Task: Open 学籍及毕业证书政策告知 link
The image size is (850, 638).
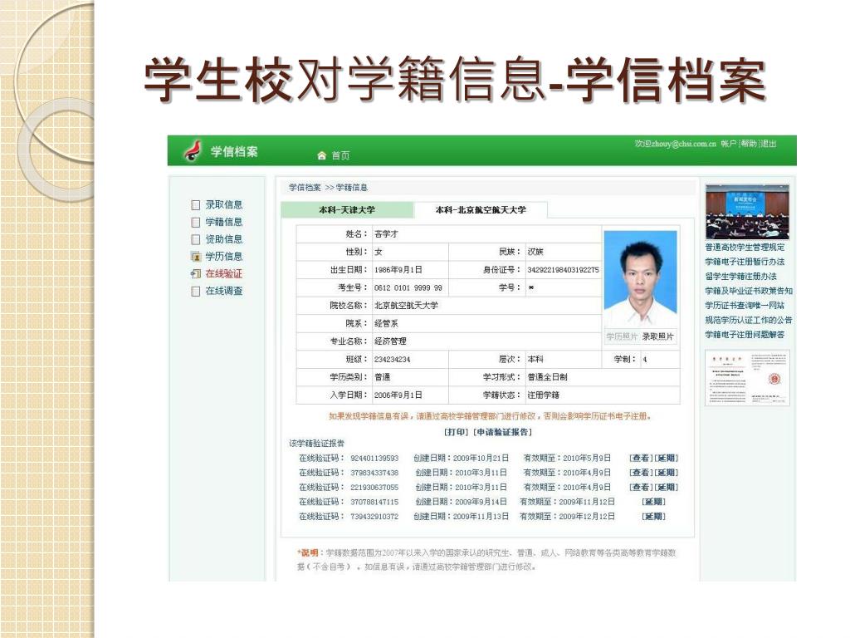Action: 749,292
